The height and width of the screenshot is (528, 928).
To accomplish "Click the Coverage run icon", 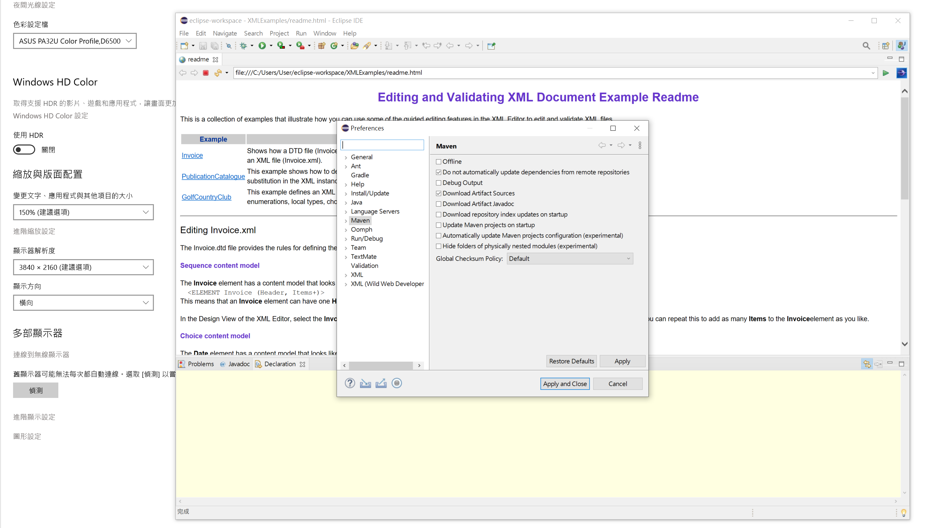I will click(x=281, y=46).
